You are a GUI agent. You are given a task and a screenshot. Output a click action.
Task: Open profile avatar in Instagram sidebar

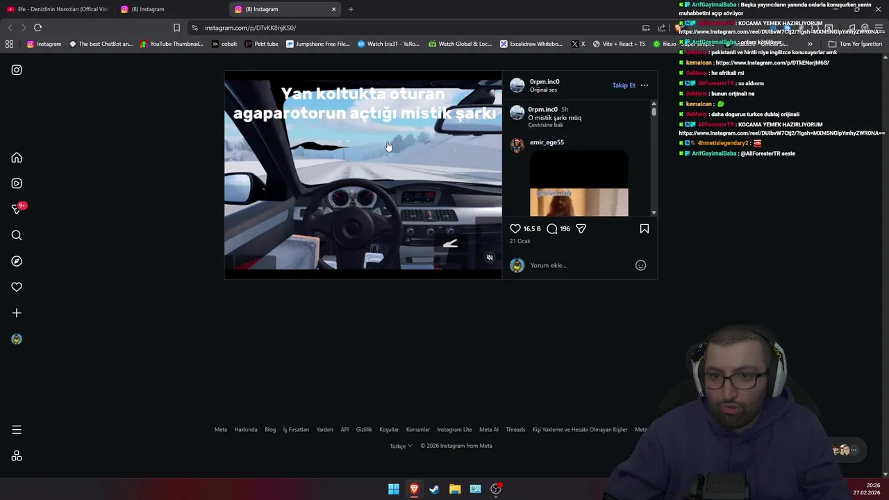[17, 339]
